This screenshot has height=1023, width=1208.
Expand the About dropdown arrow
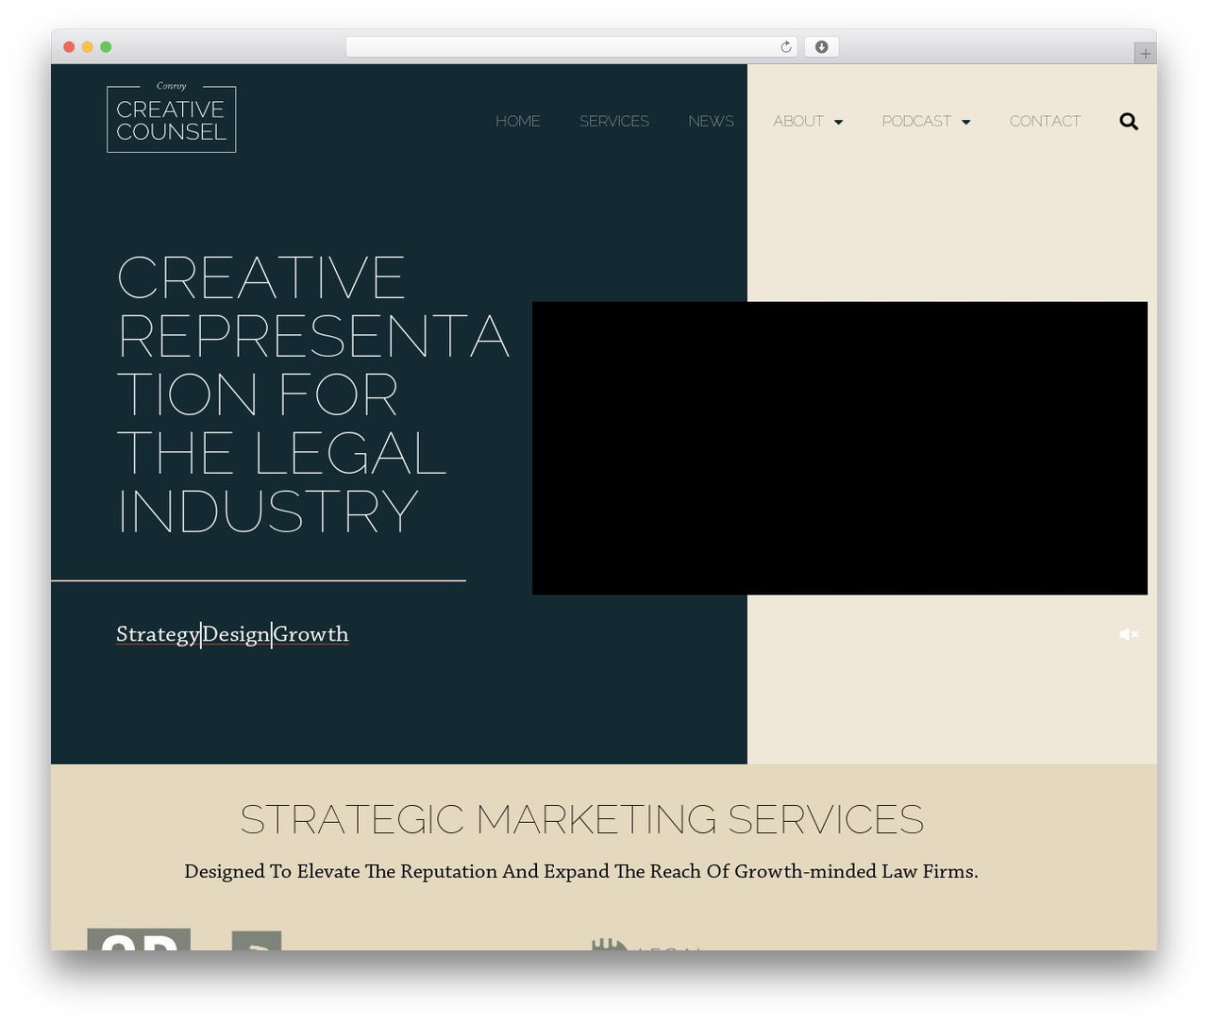click(839, 122)
